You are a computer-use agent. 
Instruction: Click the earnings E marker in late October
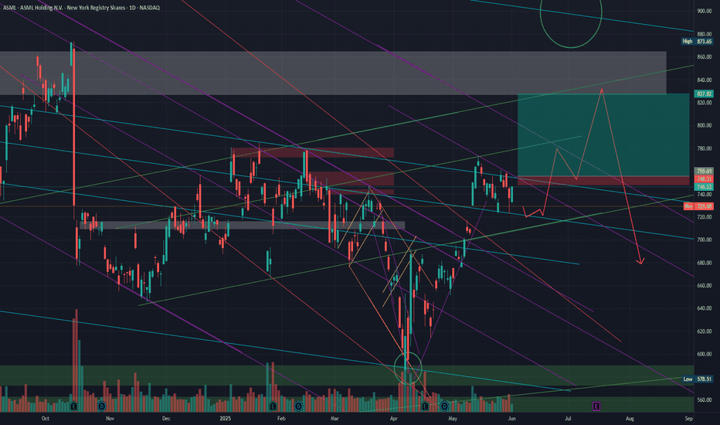(x=74, y=406)
